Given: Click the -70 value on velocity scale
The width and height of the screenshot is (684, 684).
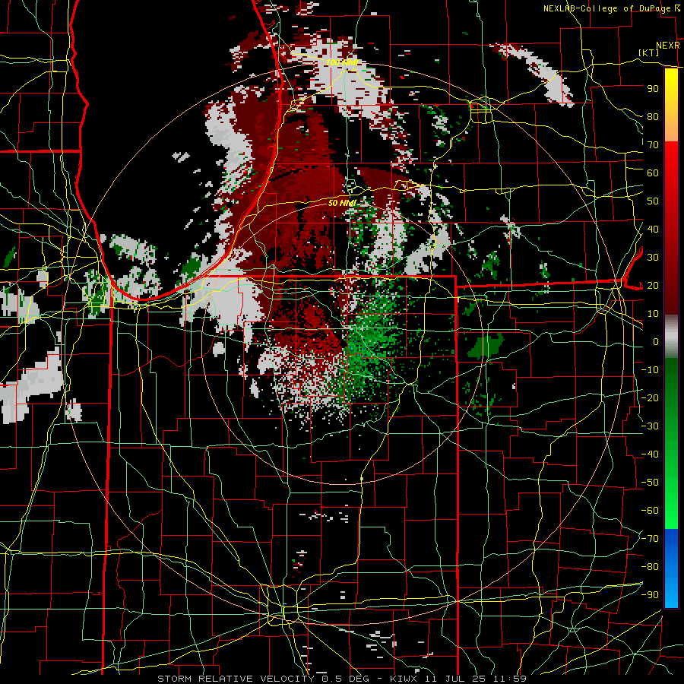Looking at the screenshot, I should (x=650, y=539).
